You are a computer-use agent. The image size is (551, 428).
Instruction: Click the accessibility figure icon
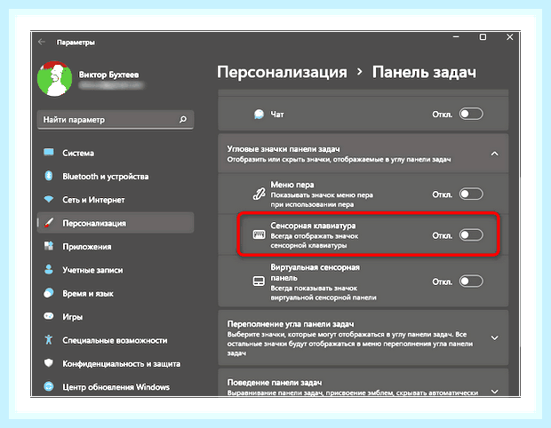(x=49, y=339)
